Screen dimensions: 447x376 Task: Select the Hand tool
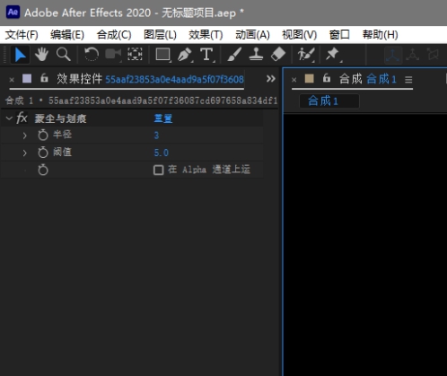41,55
